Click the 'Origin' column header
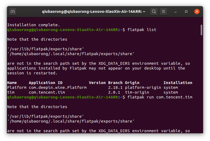This screenshot has height=141, width=210. 132,83
